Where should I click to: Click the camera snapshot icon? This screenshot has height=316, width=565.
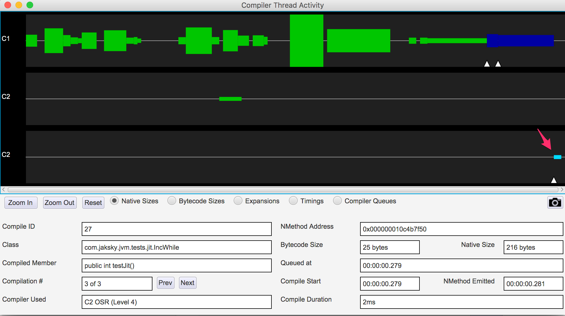pyautogui.click(x=555, y=203)
